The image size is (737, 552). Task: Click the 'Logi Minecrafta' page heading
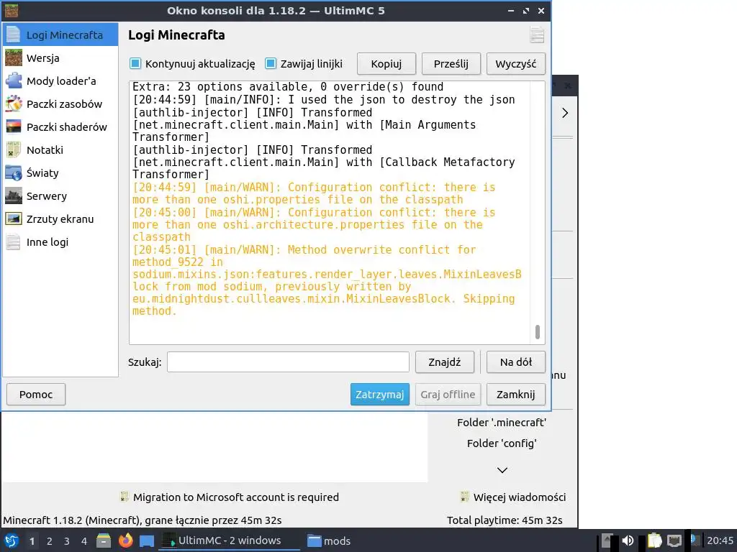(177, 35)
